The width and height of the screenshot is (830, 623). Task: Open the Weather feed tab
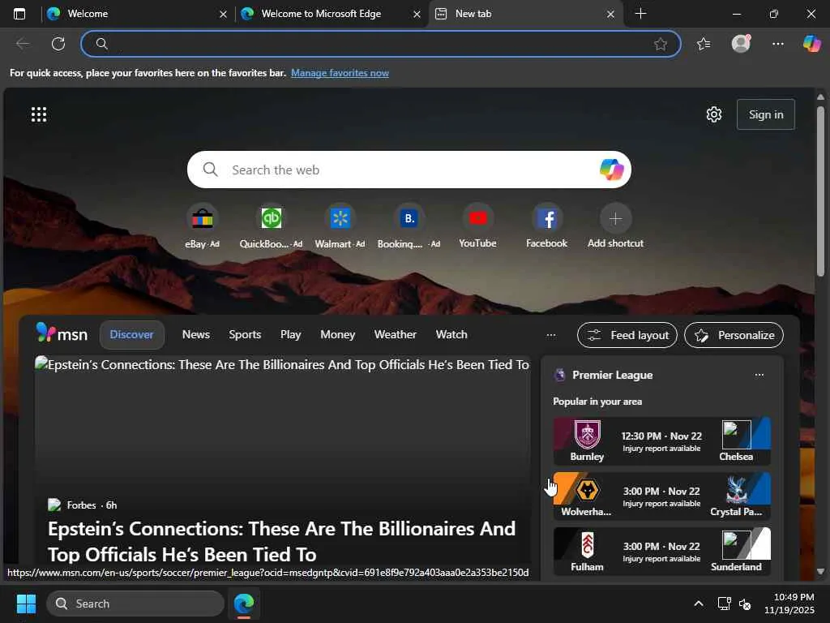pyautogui.click(x=395, y=335)
